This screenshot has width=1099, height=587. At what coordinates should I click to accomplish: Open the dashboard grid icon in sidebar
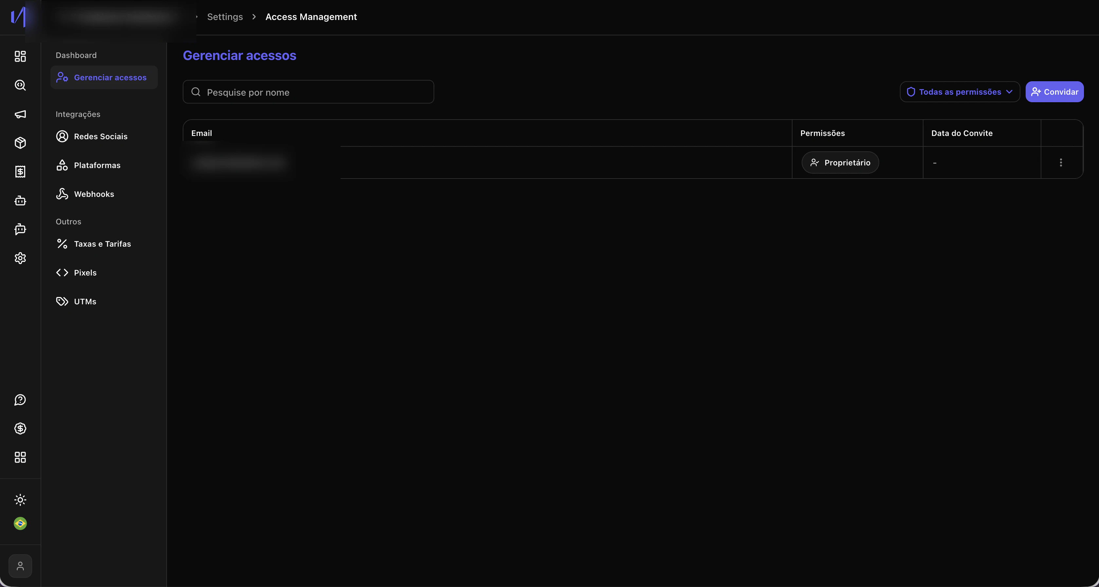point(20,56)
